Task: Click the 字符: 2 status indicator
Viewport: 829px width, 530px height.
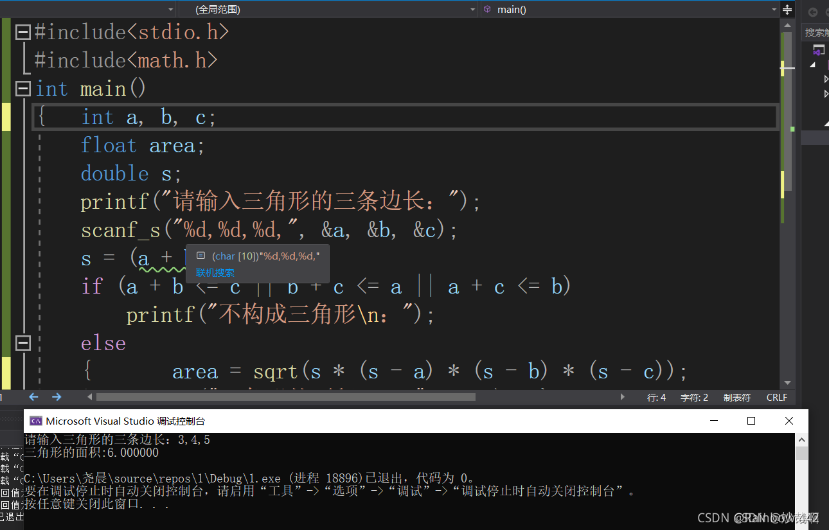Action: click(x=694, y=398)
